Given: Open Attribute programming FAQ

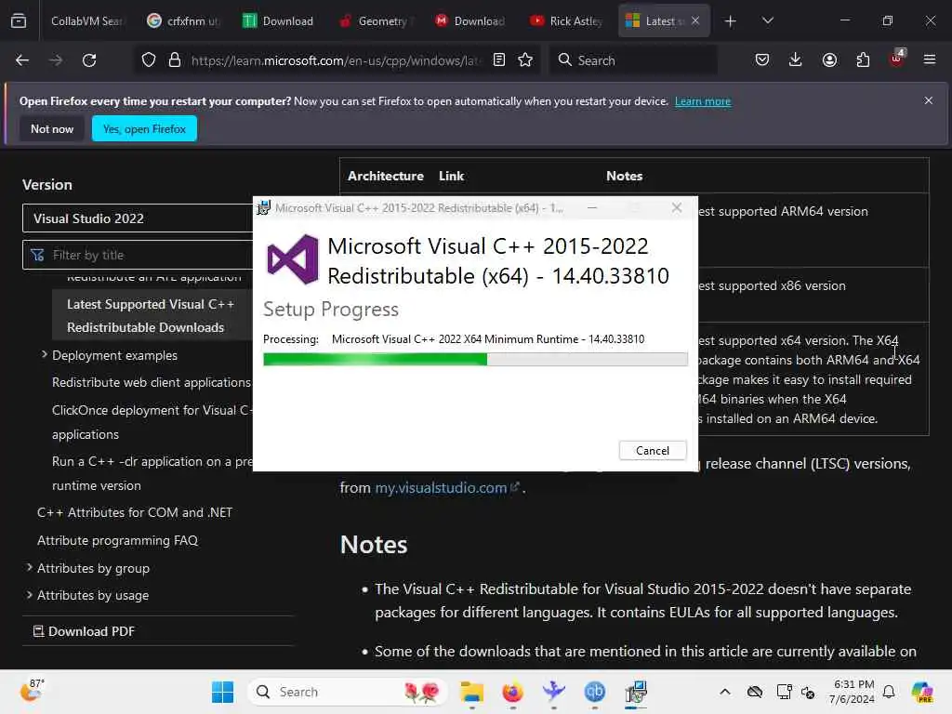Looking at the screenshot, I should [x=118, y=540].
